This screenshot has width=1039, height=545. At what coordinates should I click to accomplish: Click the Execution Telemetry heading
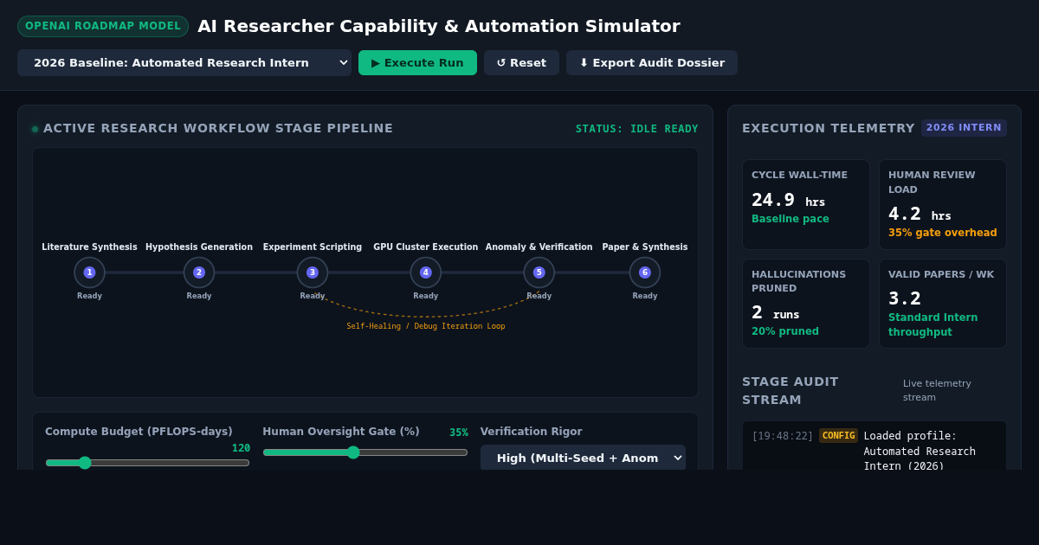(x=829, y=128)
